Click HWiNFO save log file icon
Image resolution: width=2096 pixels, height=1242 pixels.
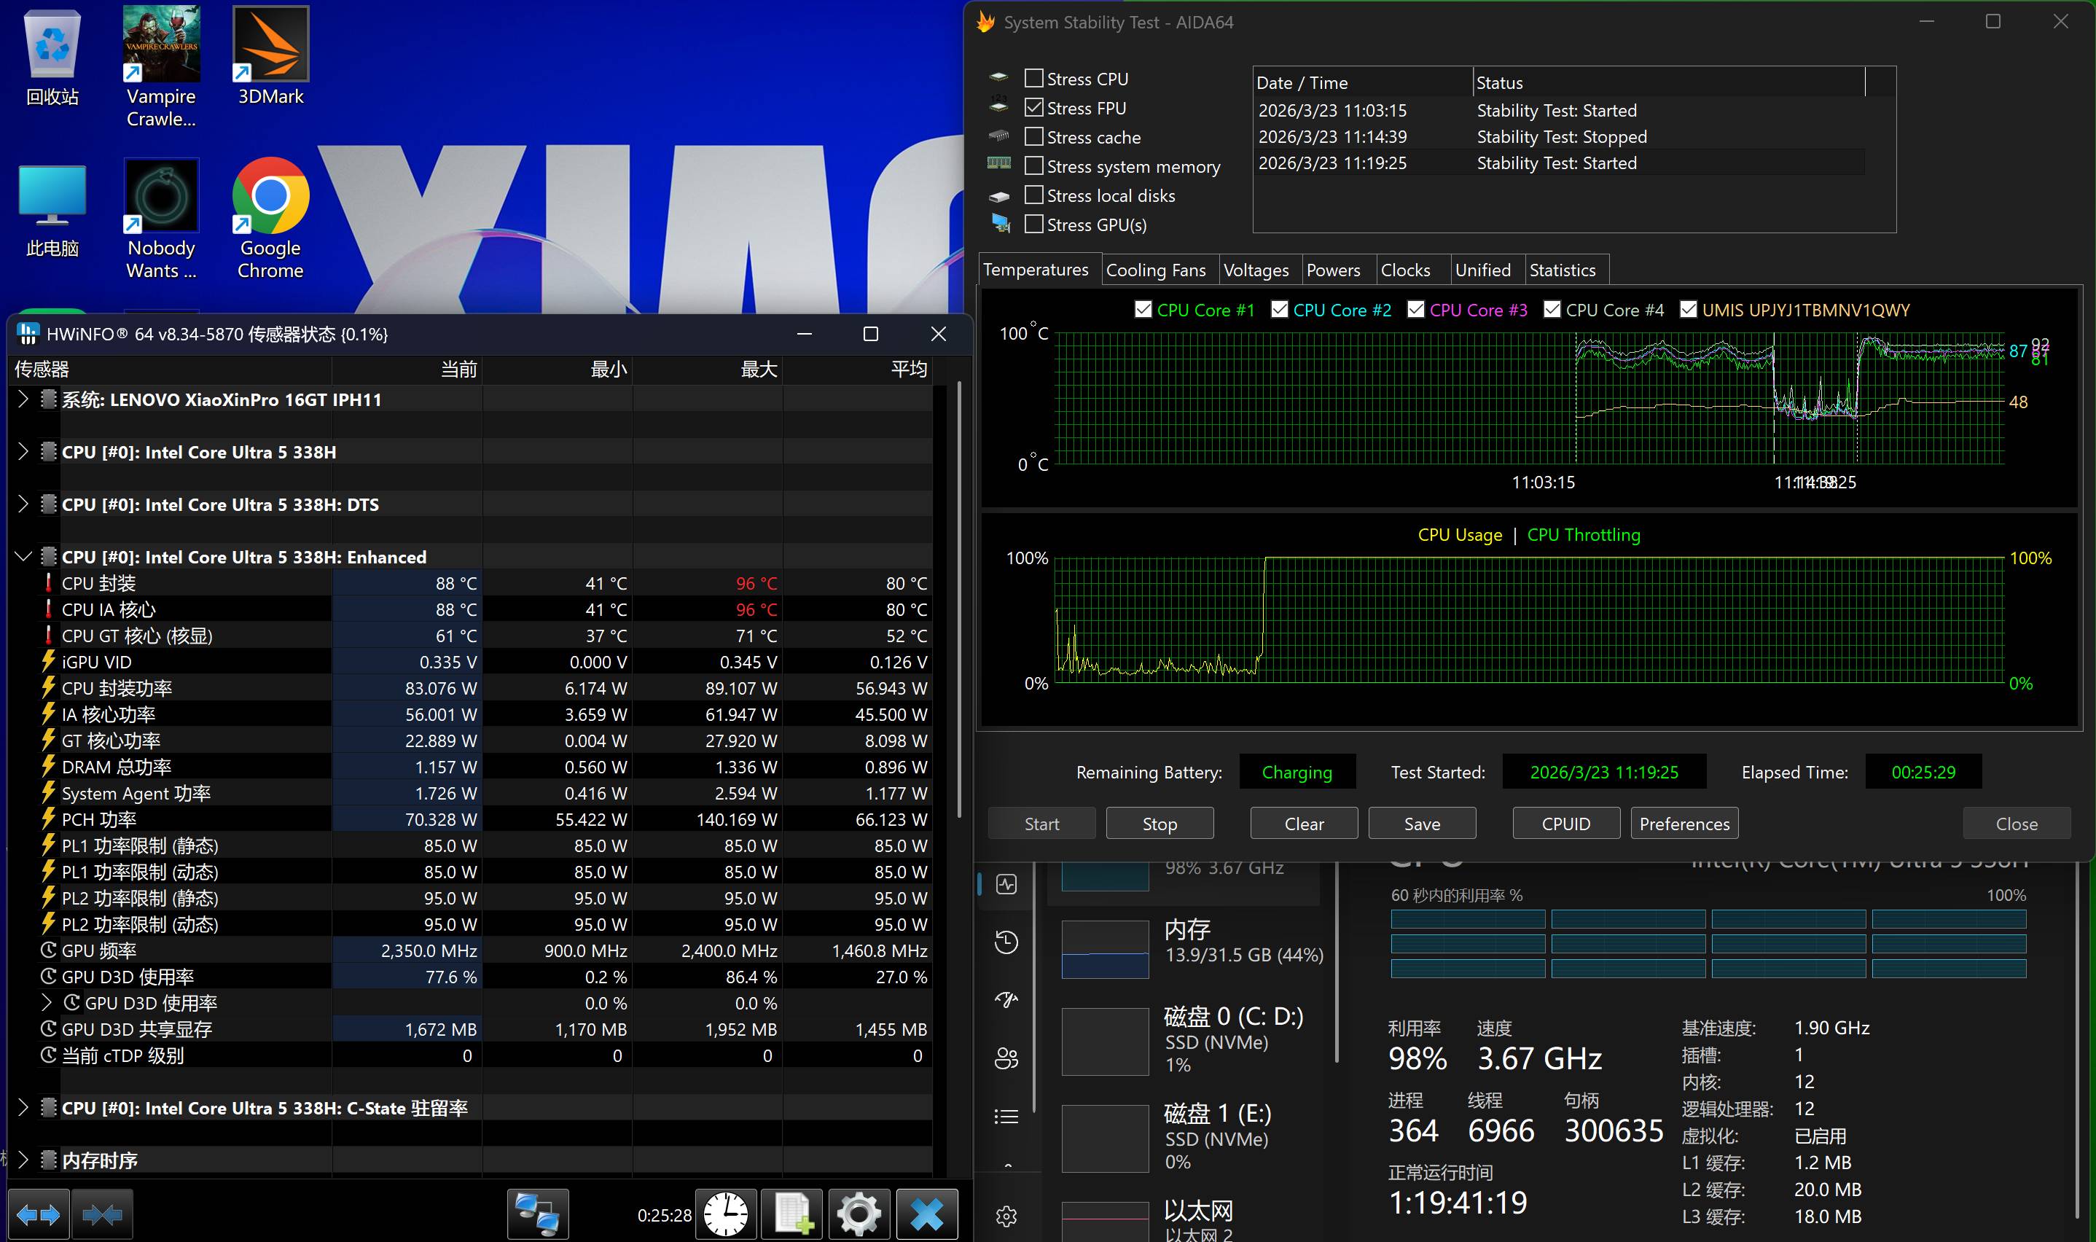[x=792, y=1214]
